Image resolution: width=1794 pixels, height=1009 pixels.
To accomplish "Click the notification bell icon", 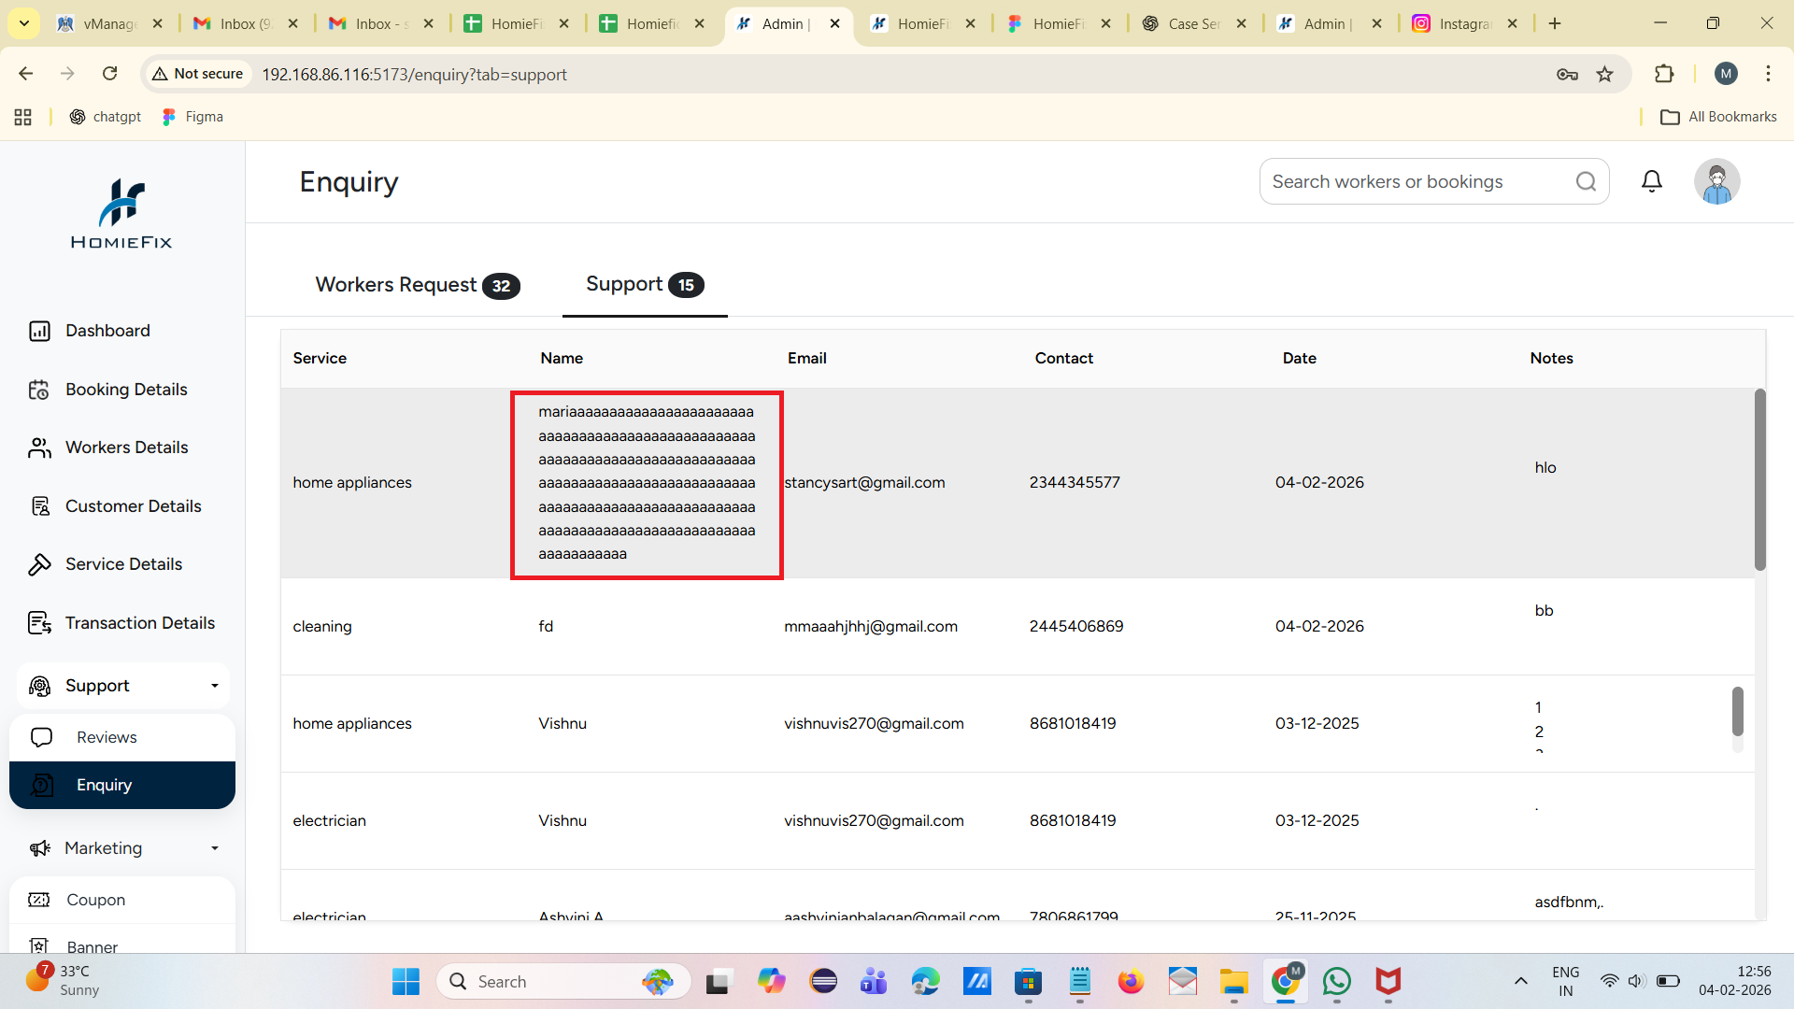I will click(x=1651, y=181).
